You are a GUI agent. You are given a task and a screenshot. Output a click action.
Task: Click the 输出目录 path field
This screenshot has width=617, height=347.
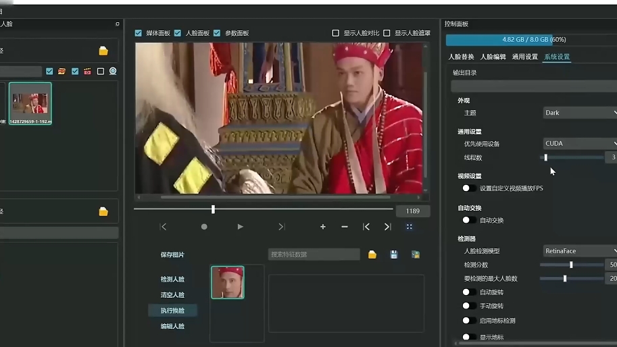click(x=534, y=86)
